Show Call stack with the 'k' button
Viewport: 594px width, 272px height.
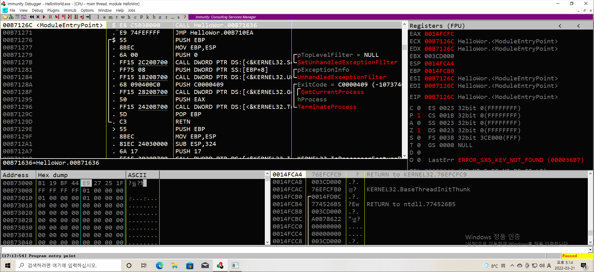(x=148, y=17)
